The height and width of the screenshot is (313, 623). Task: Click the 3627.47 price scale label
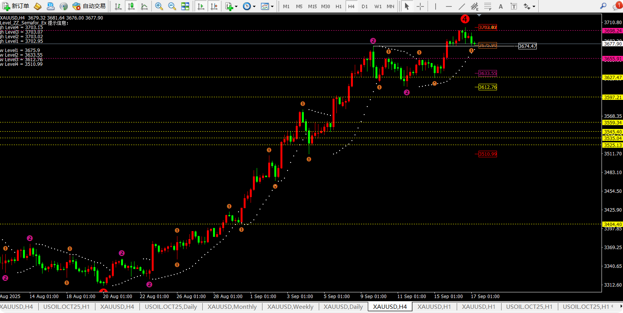[613, 77]
